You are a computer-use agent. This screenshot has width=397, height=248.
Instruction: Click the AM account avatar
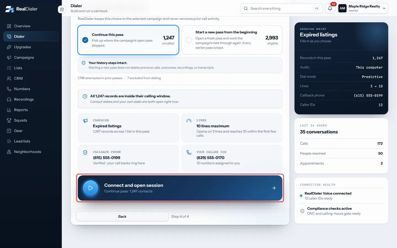point(342,8)
